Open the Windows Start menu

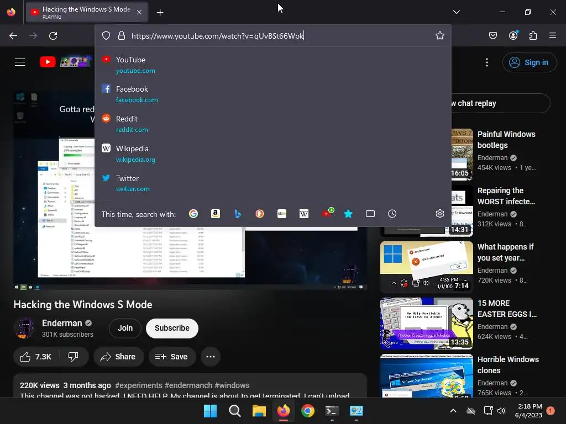click(x=211, y=411)
